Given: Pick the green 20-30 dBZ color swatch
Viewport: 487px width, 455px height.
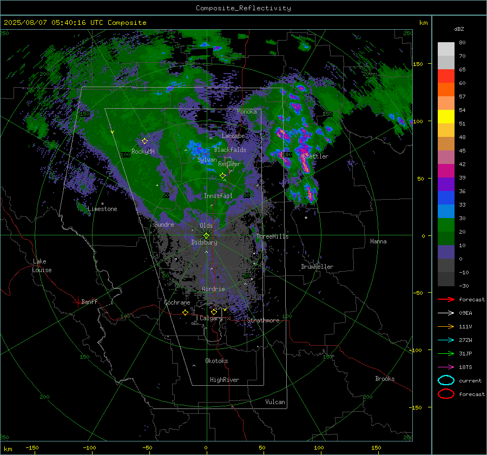Looking at the screenshot, I should (446, 225).
